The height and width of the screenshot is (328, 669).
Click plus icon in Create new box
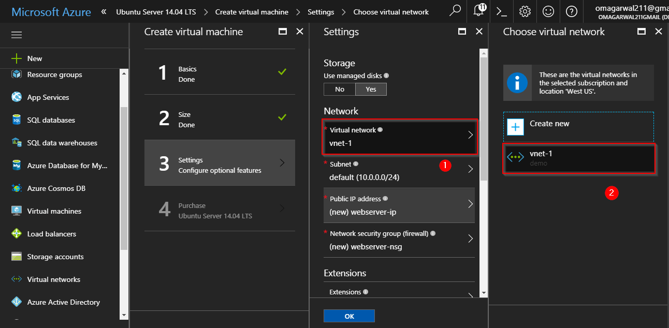pos(516,127)
